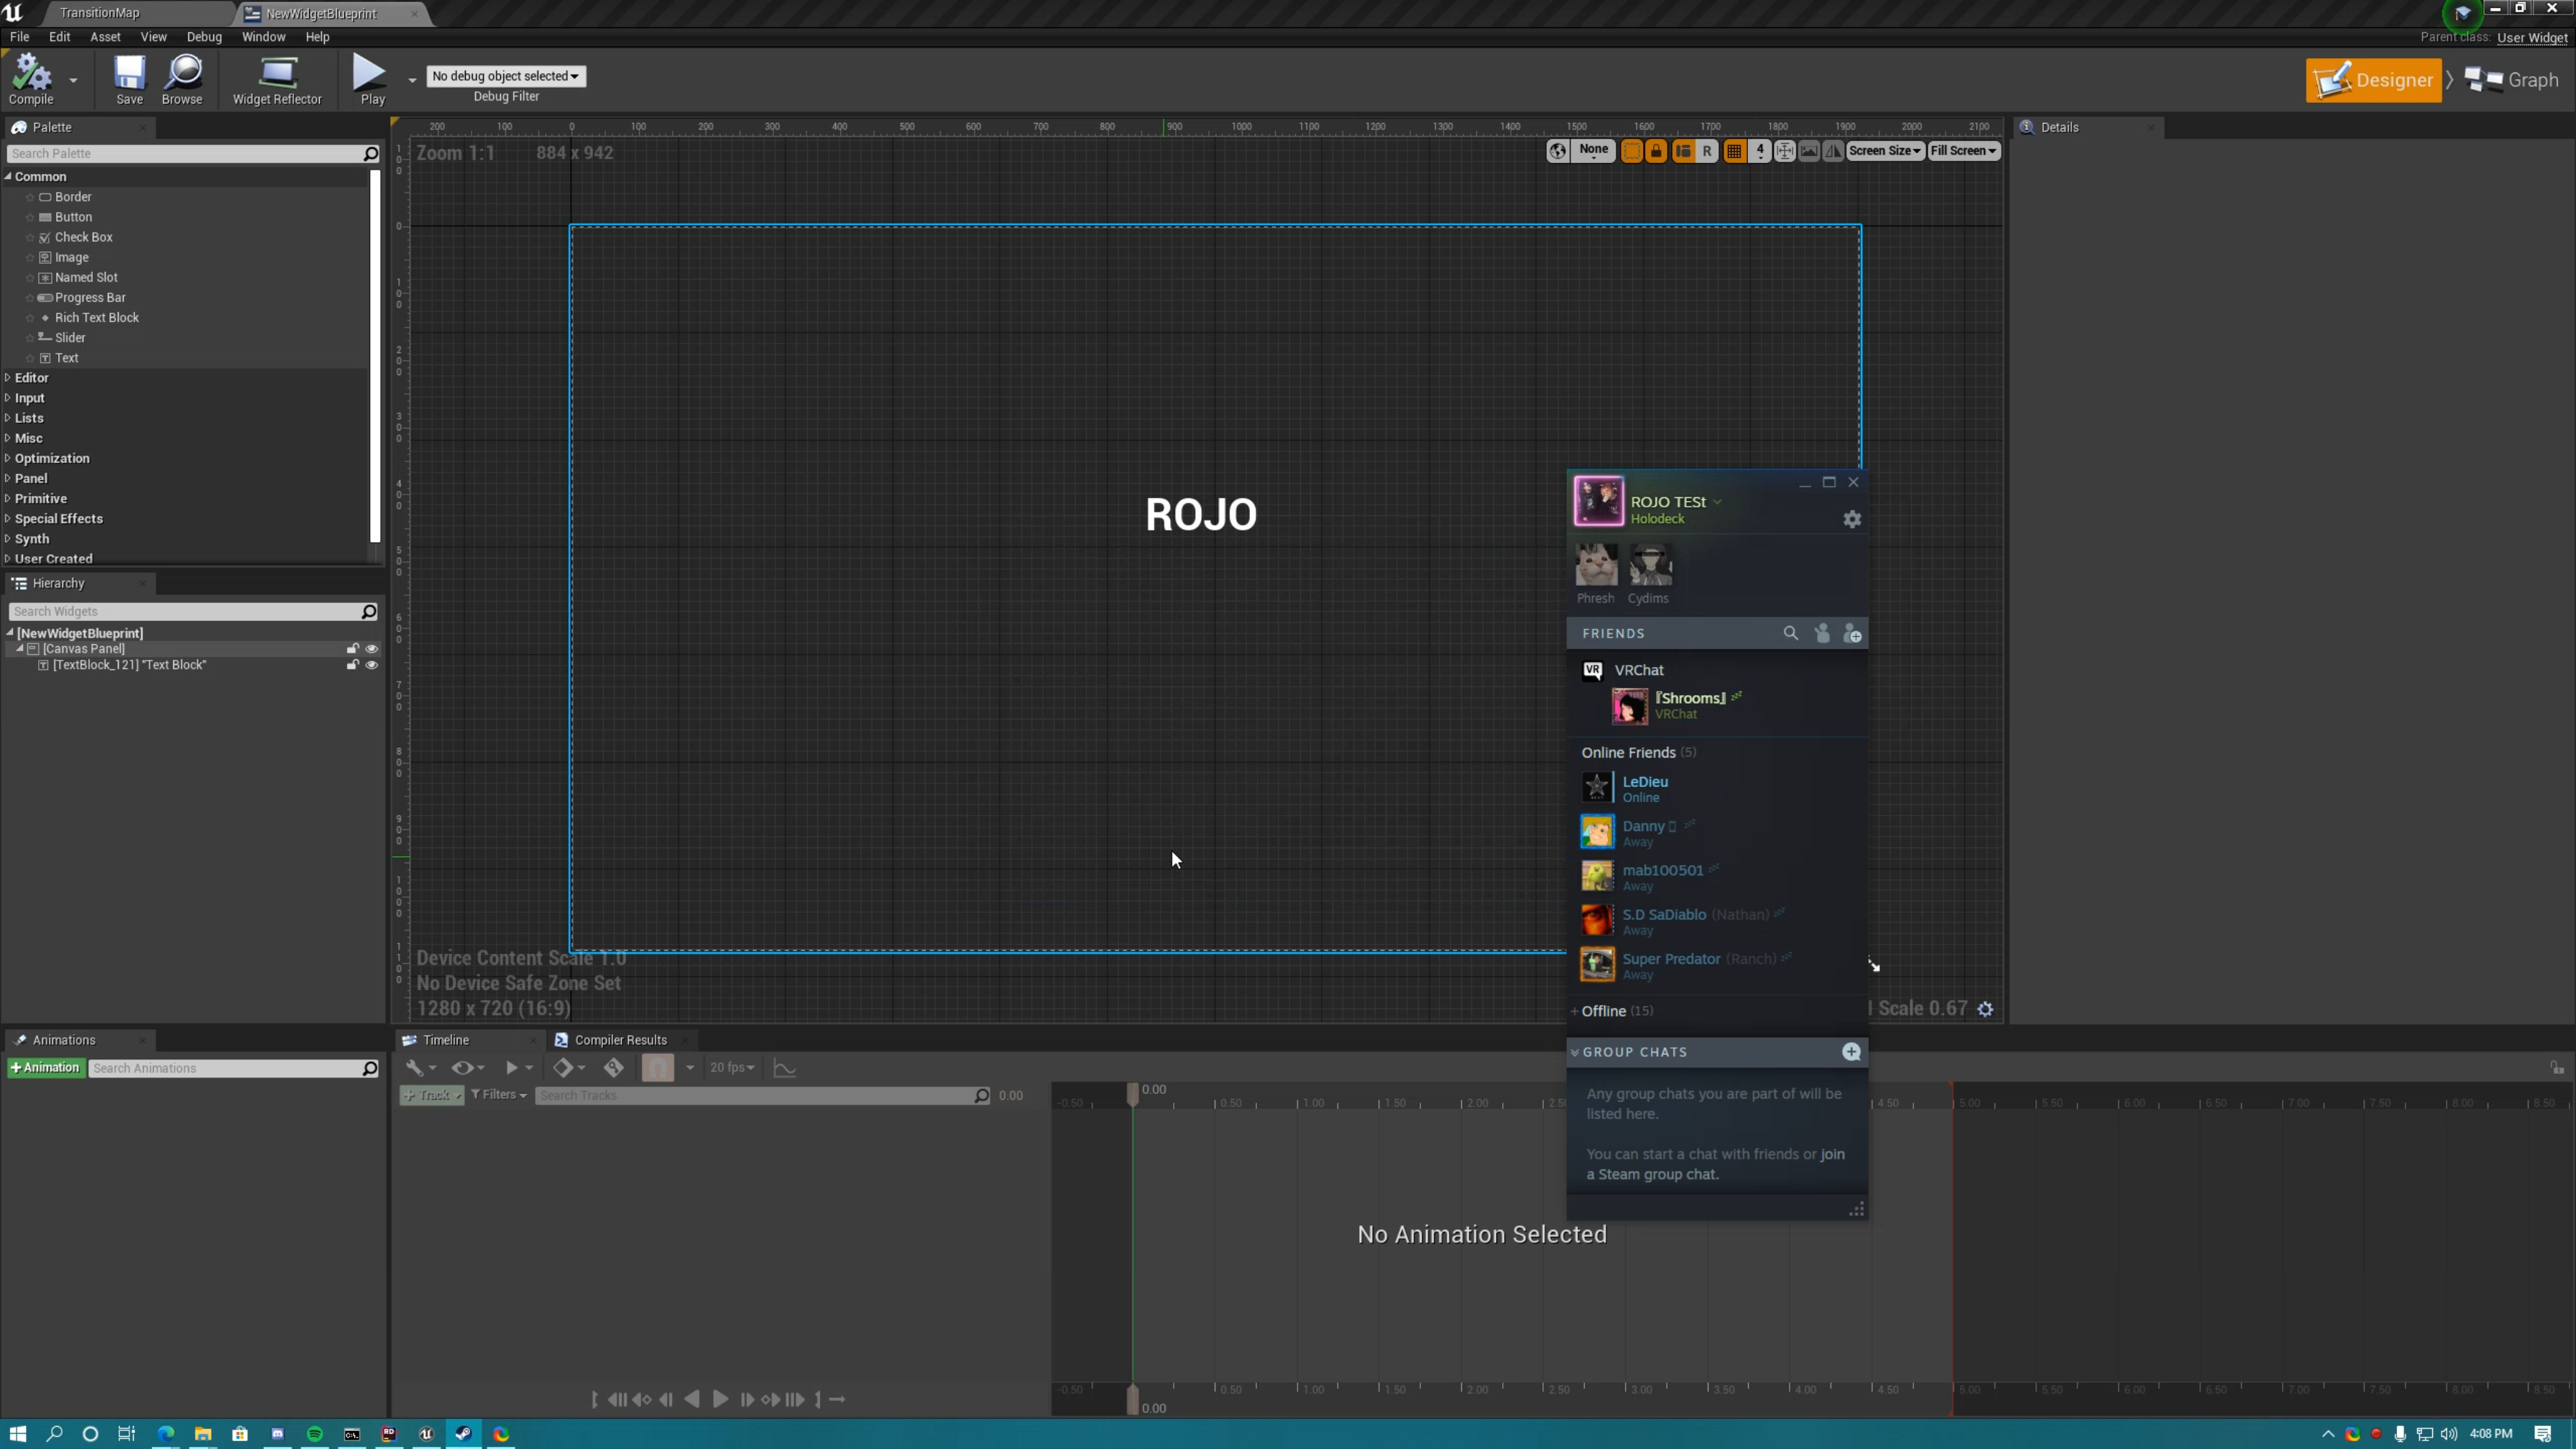Open the User Widget parent class link
The width and height of the screenshot is (2576, 1449).
[2531, 38]
